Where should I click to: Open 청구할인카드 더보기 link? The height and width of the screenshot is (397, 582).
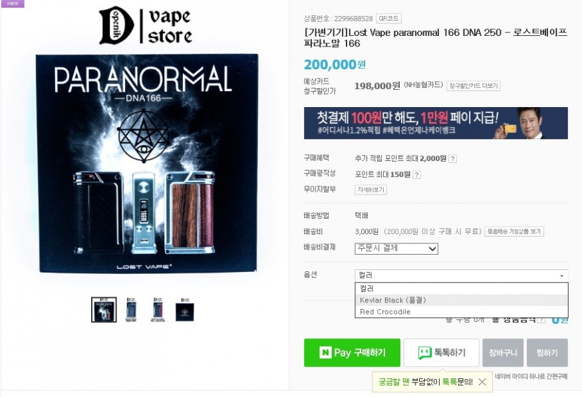click(x=473, y=86)
